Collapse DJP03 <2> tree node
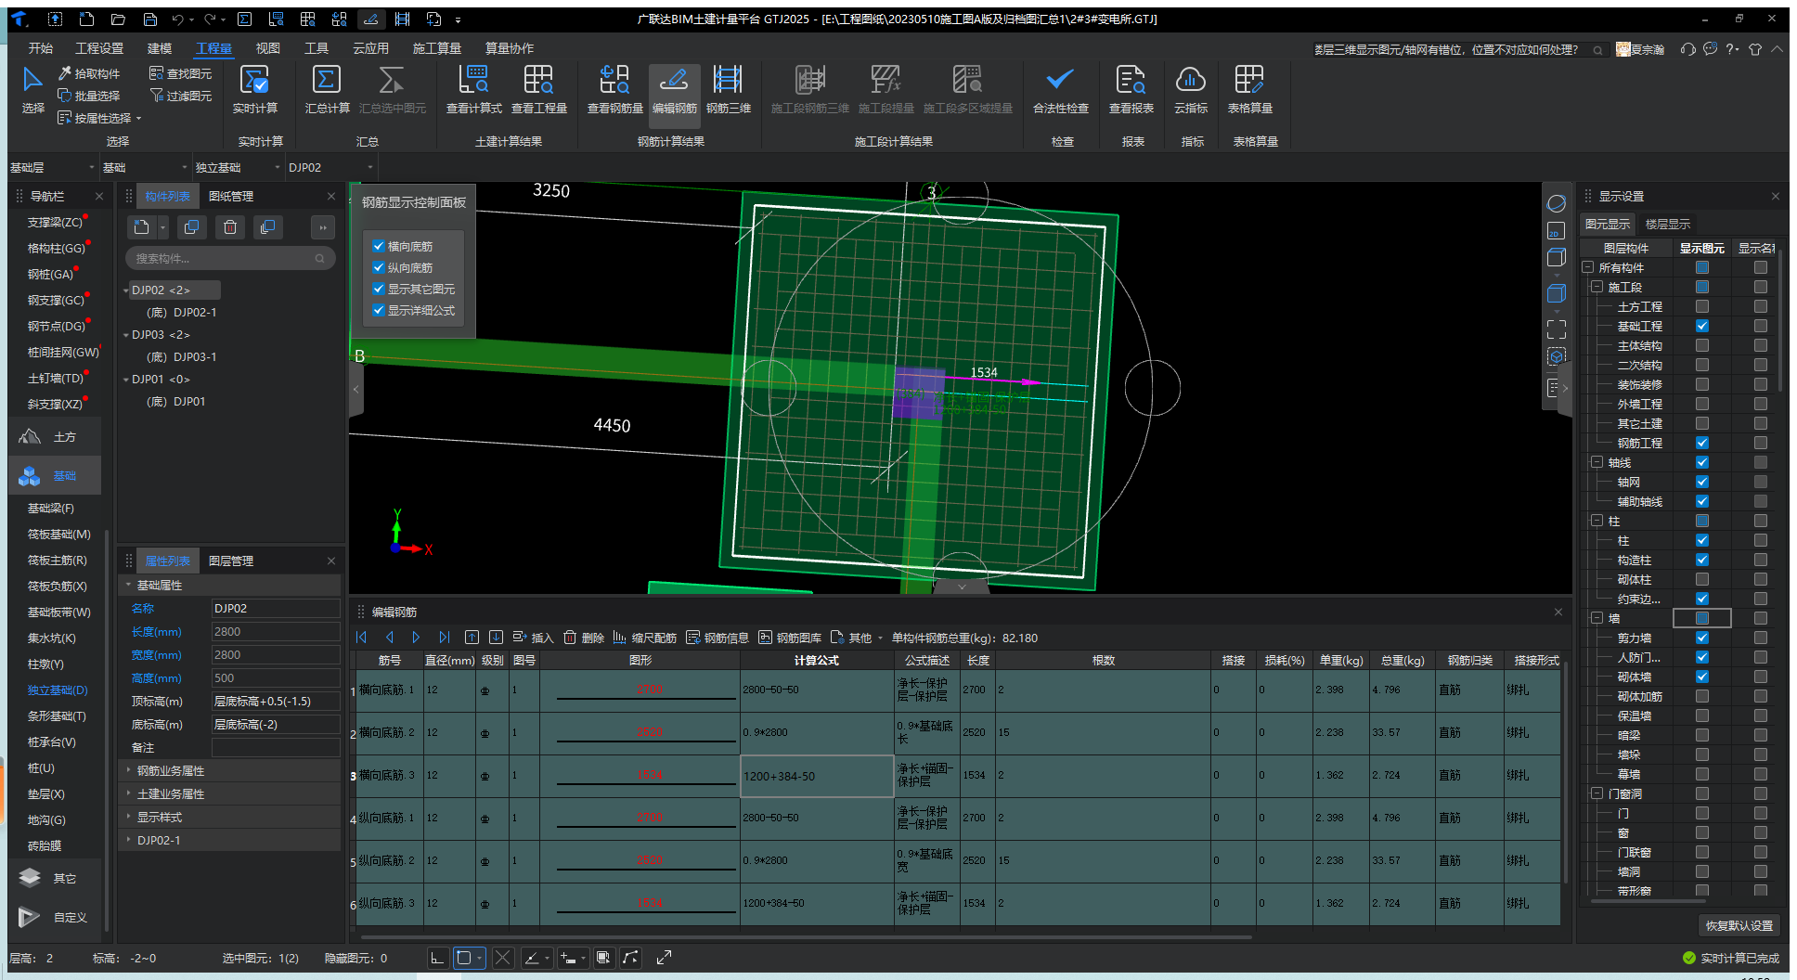The width and height of the screenshot is (1797, 980). [x=126, y=335]
